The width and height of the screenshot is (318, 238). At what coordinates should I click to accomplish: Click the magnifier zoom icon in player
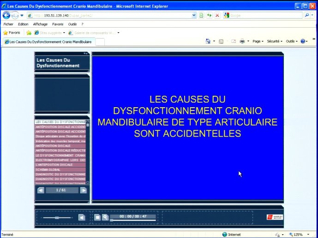[x=105, y=217]
